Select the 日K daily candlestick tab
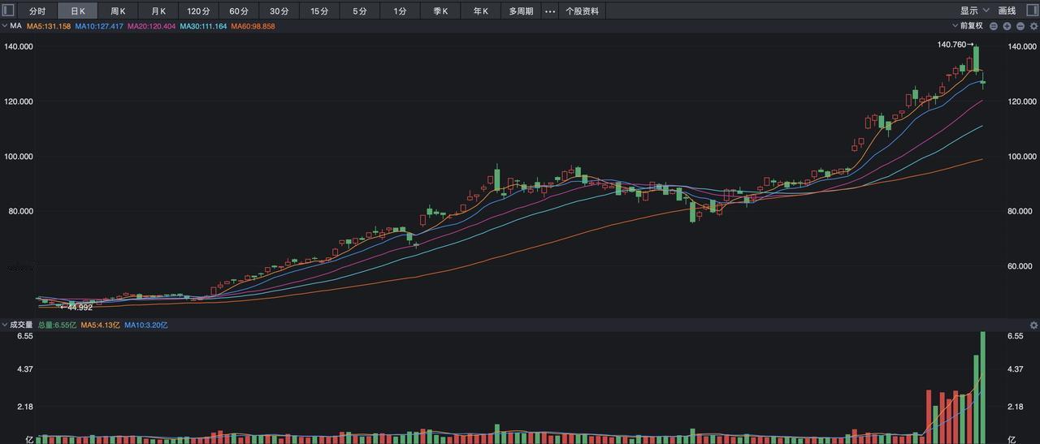This screenshot has height=444, width=1040. point(78,11)
